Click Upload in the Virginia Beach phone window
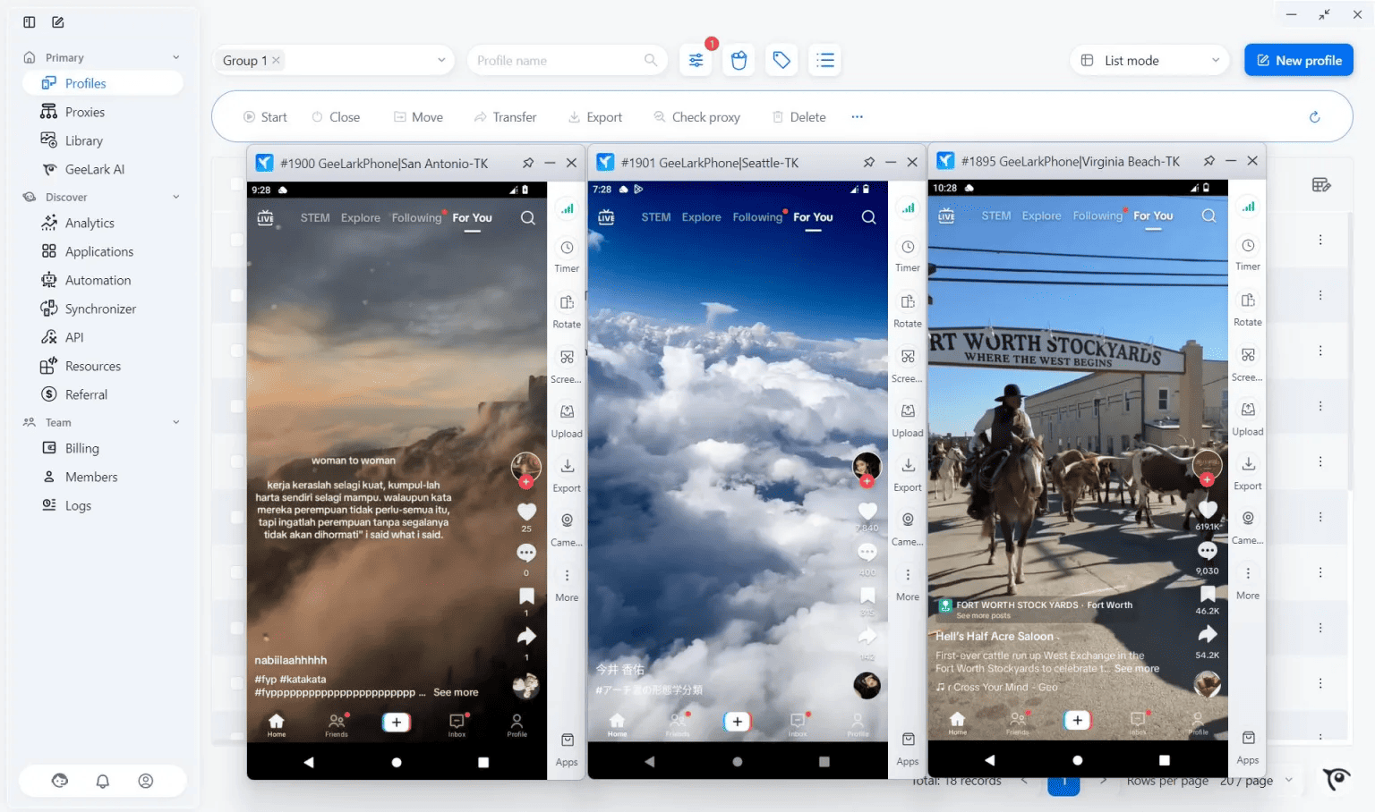 [x=1247, y=418]
